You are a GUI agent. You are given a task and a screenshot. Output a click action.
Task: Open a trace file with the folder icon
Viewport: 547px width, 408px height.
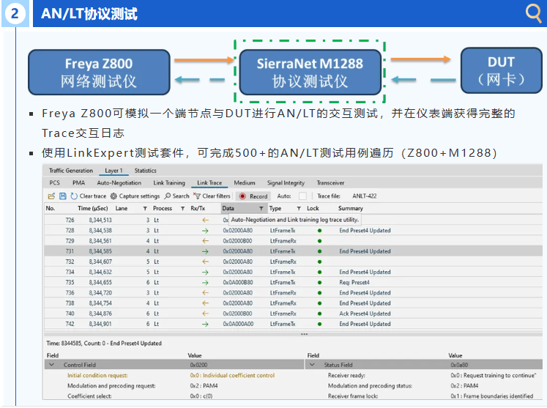[51, 196]
